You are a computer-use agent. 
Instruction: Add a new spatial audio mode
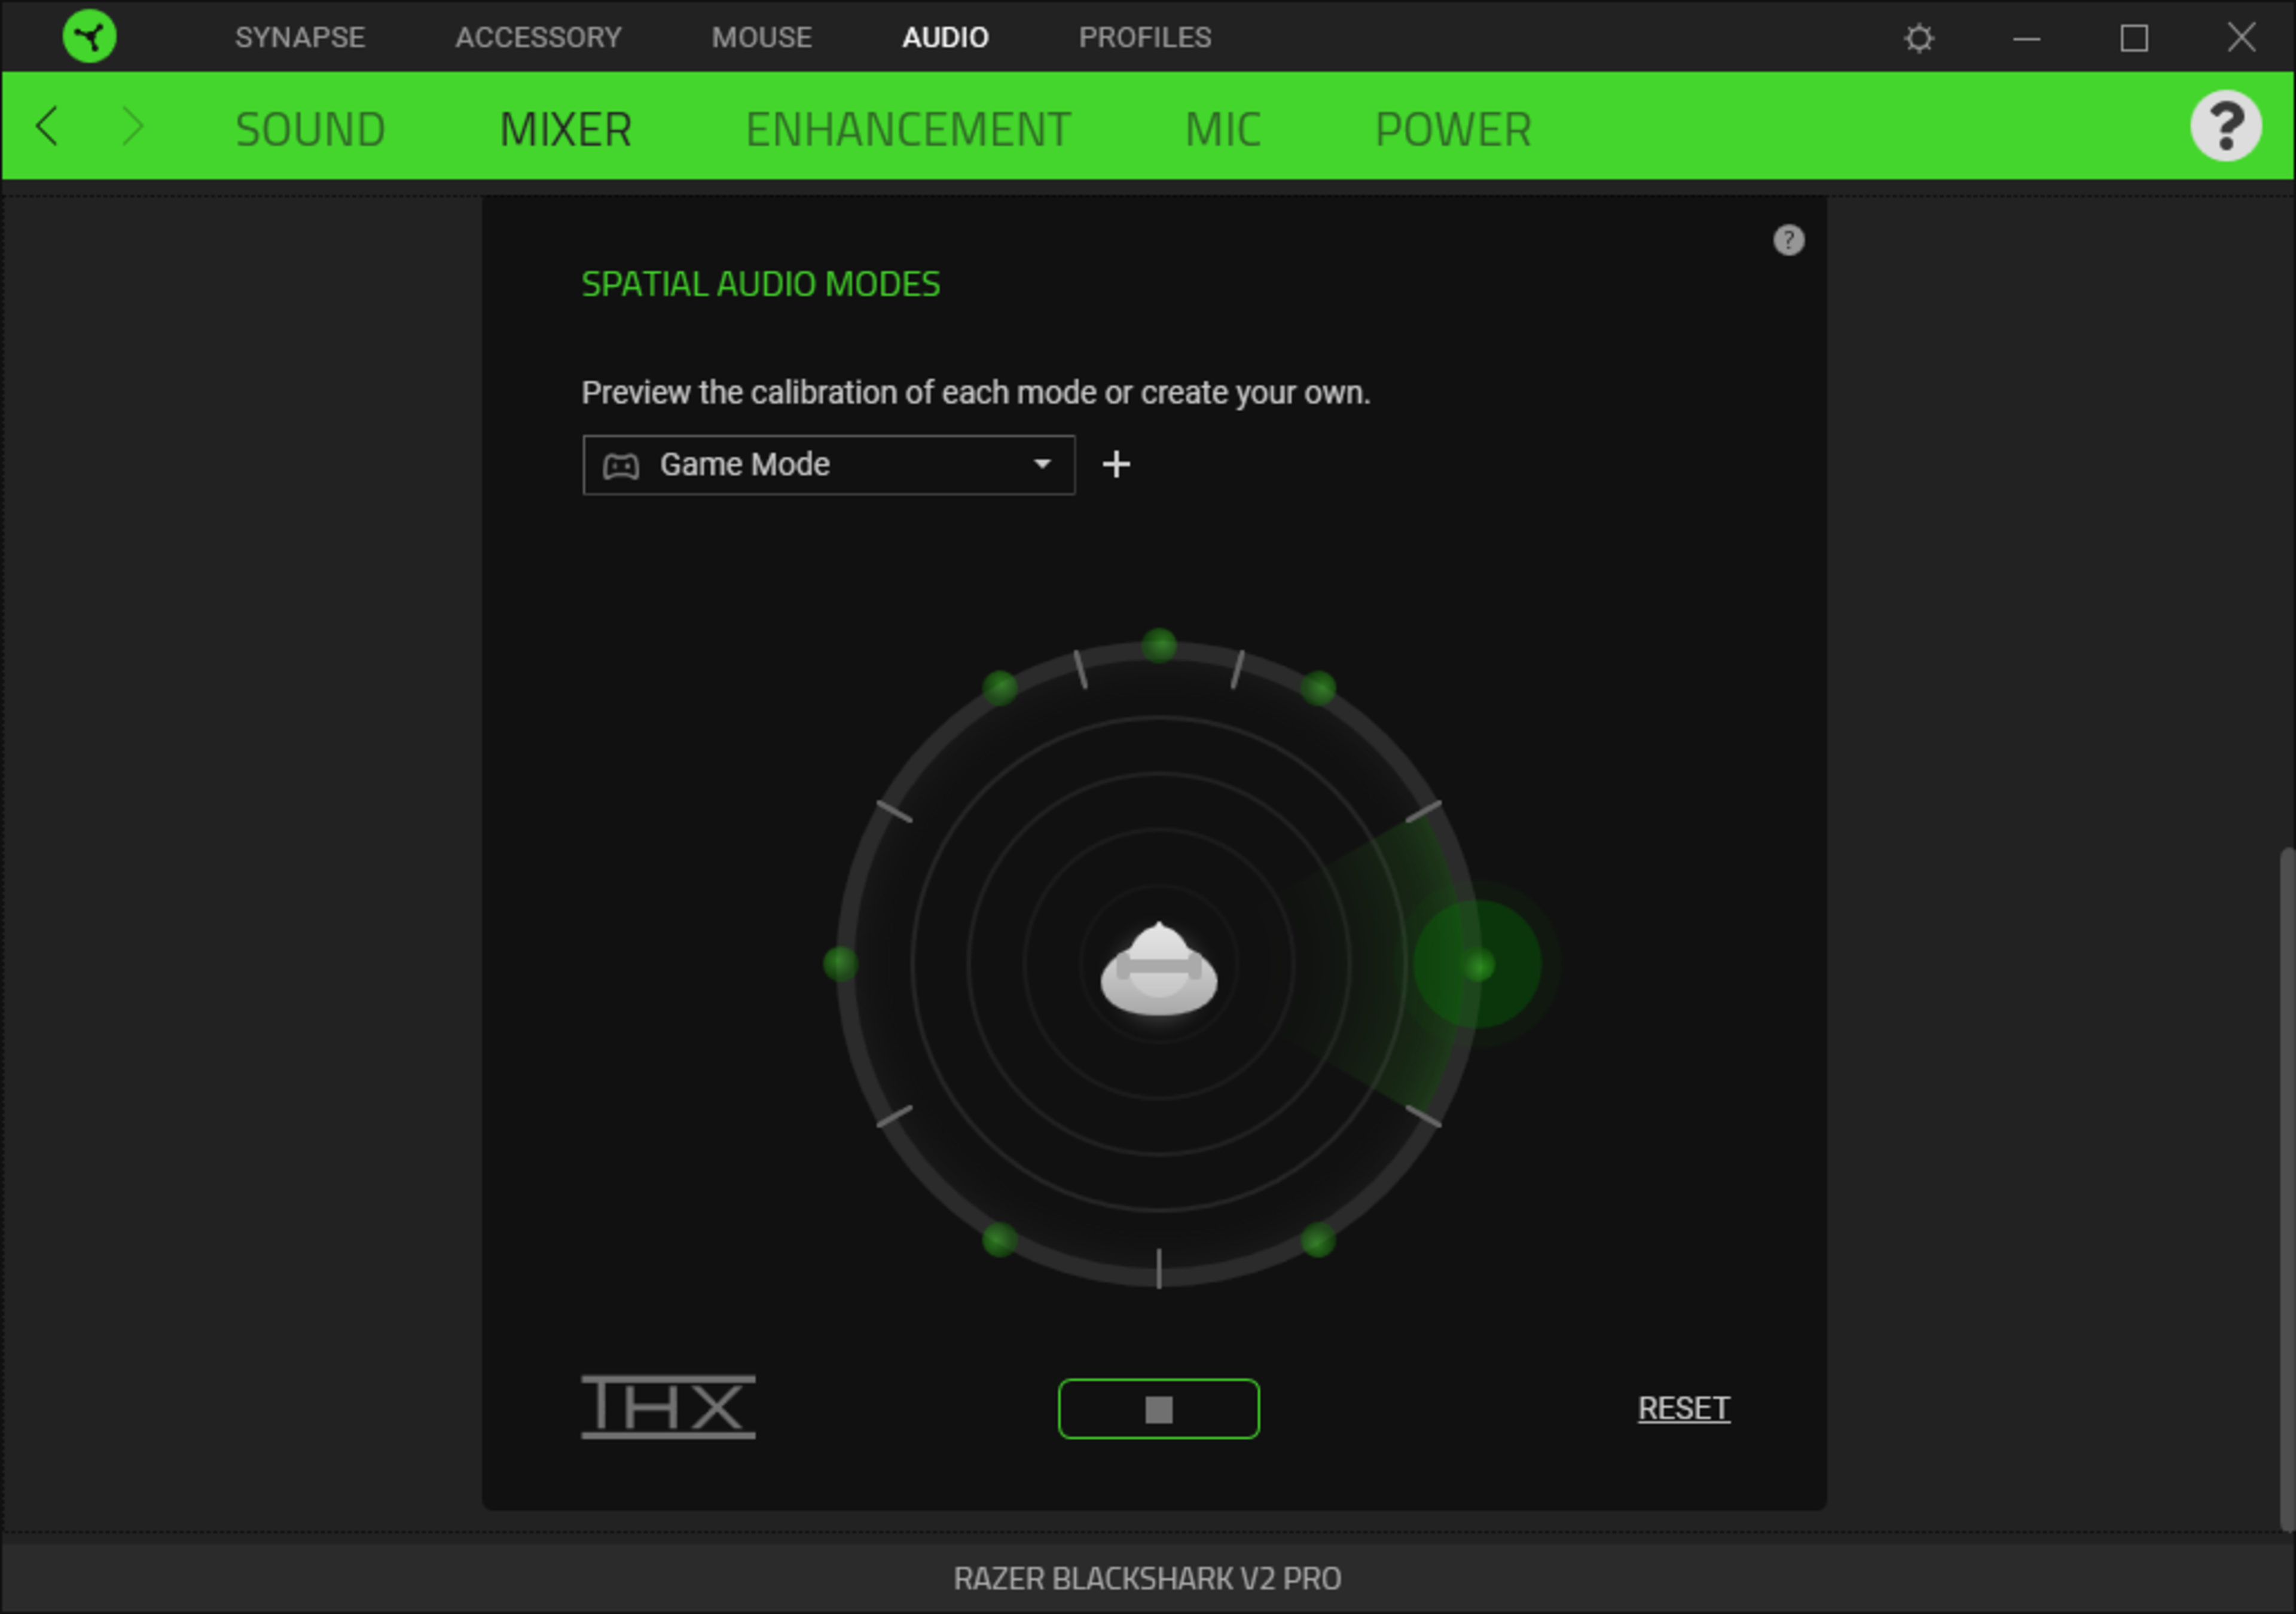(1116, 464)
